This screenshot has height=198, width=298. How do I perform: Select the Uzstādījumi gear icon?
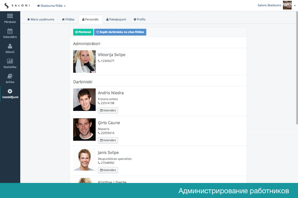(x=10, y=91)
